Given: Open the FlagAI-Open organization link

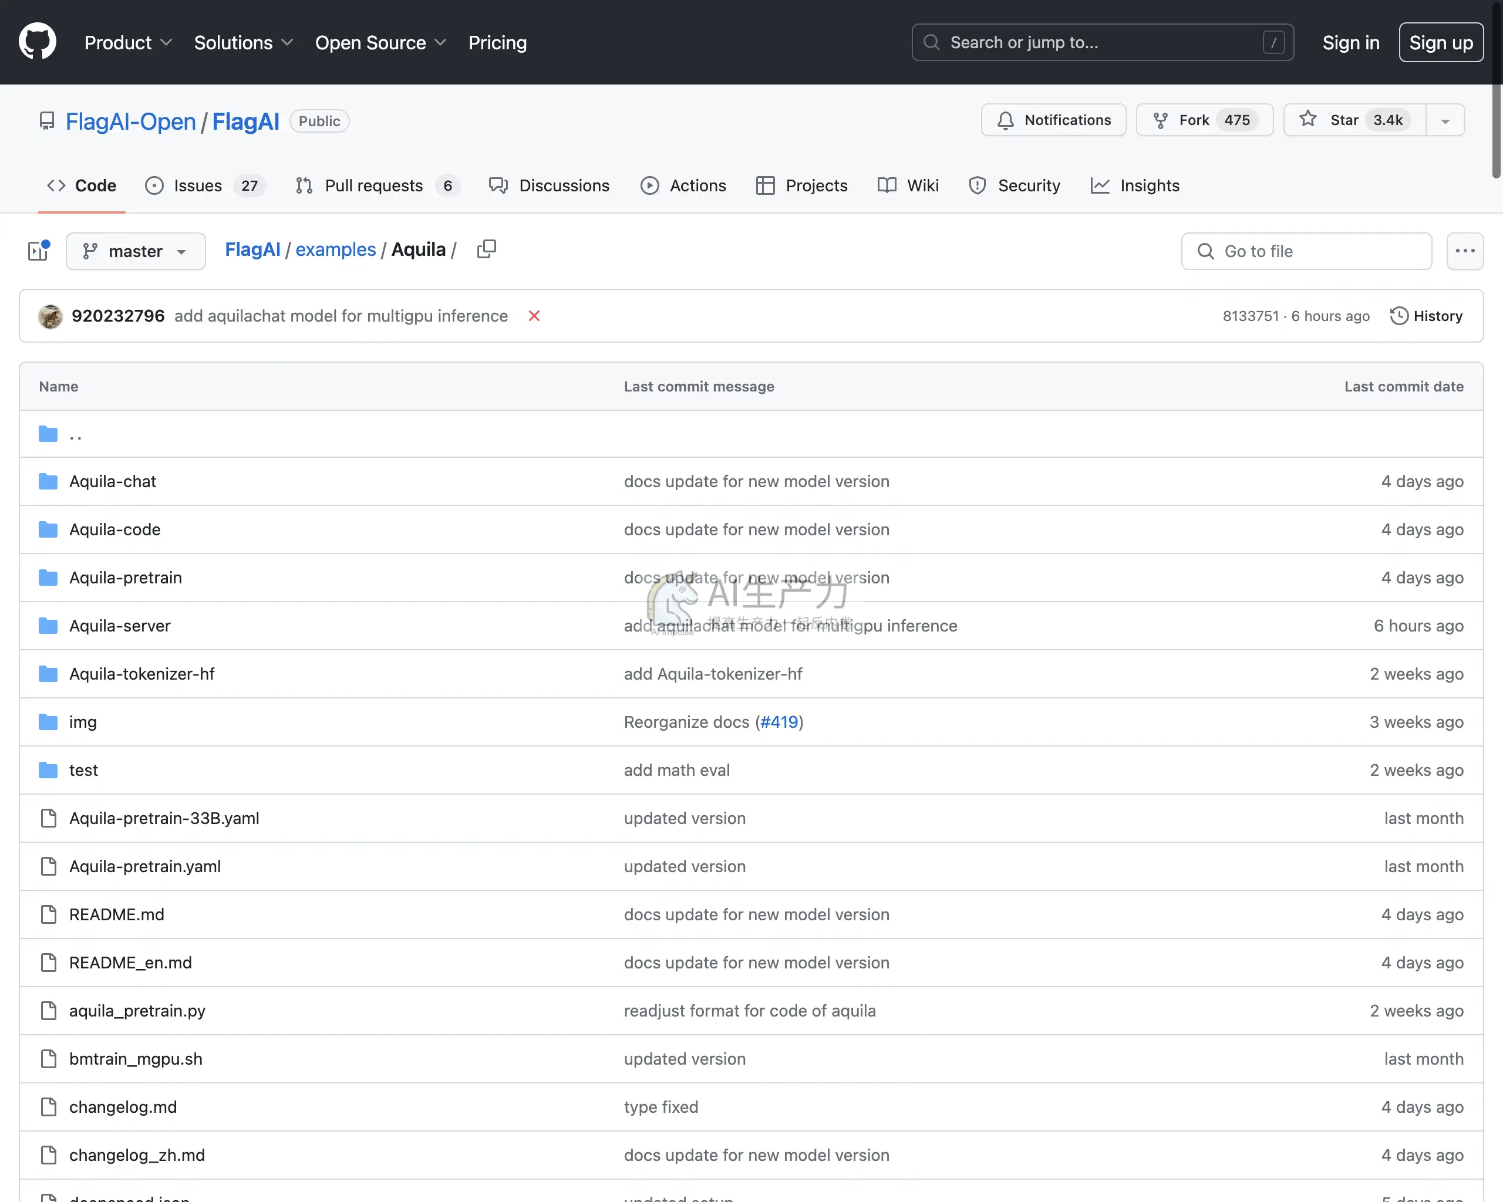Looking at the screenshot, I should 130,121.
